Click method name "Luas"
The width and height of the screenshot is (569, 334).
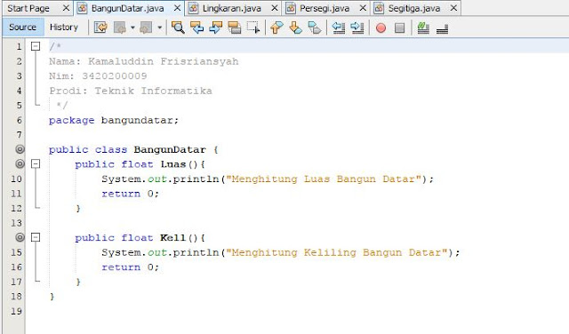point(173,164)
